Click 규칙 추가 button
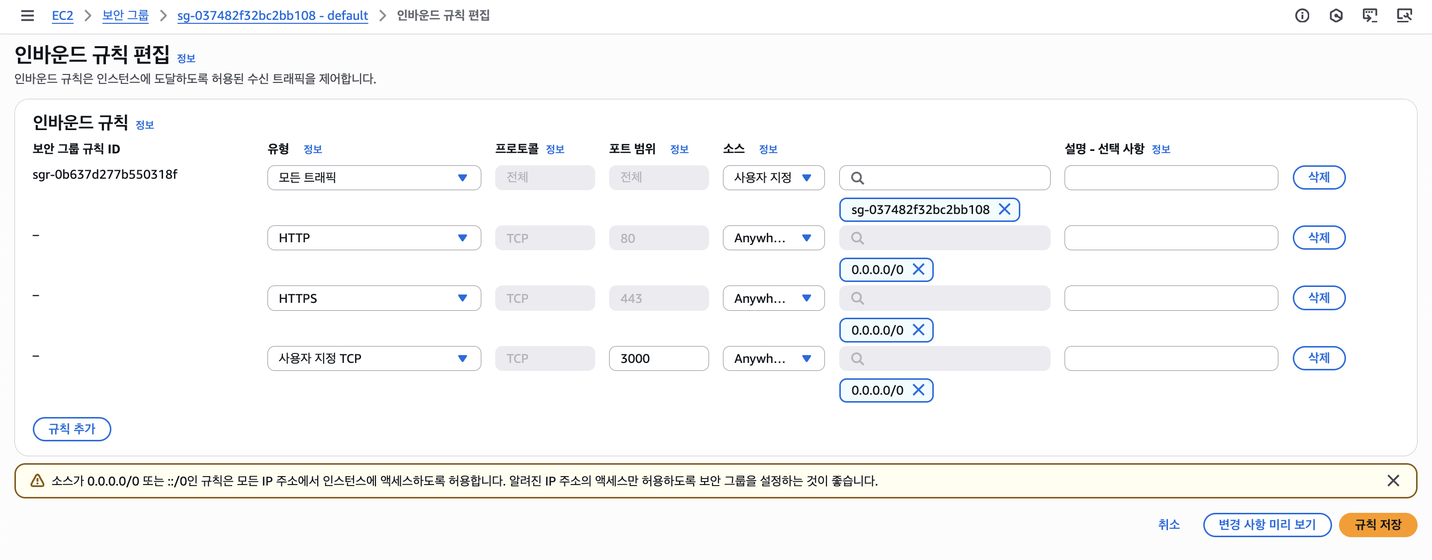This screenshot has height=560, width=1432. [x=72, y=429]
